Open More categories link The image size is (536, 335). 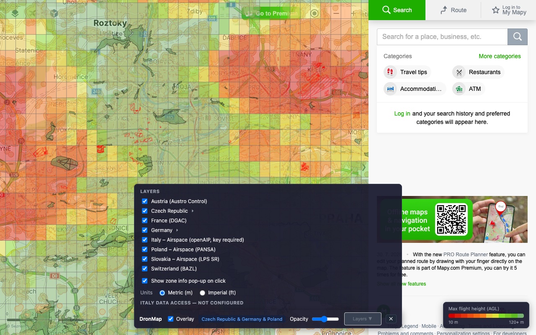[x=500, y=56]
